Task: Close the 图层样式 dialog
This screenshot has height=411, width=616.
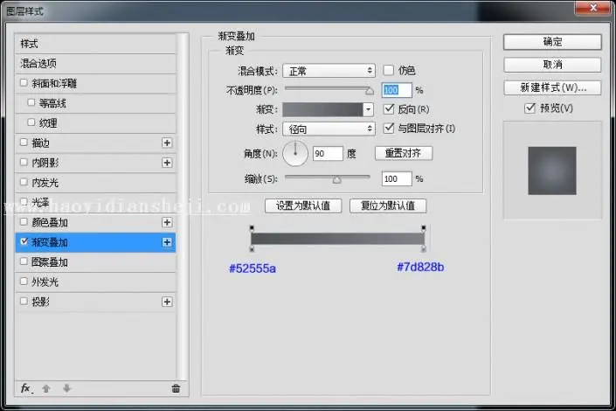Action: tap(593, 8)
